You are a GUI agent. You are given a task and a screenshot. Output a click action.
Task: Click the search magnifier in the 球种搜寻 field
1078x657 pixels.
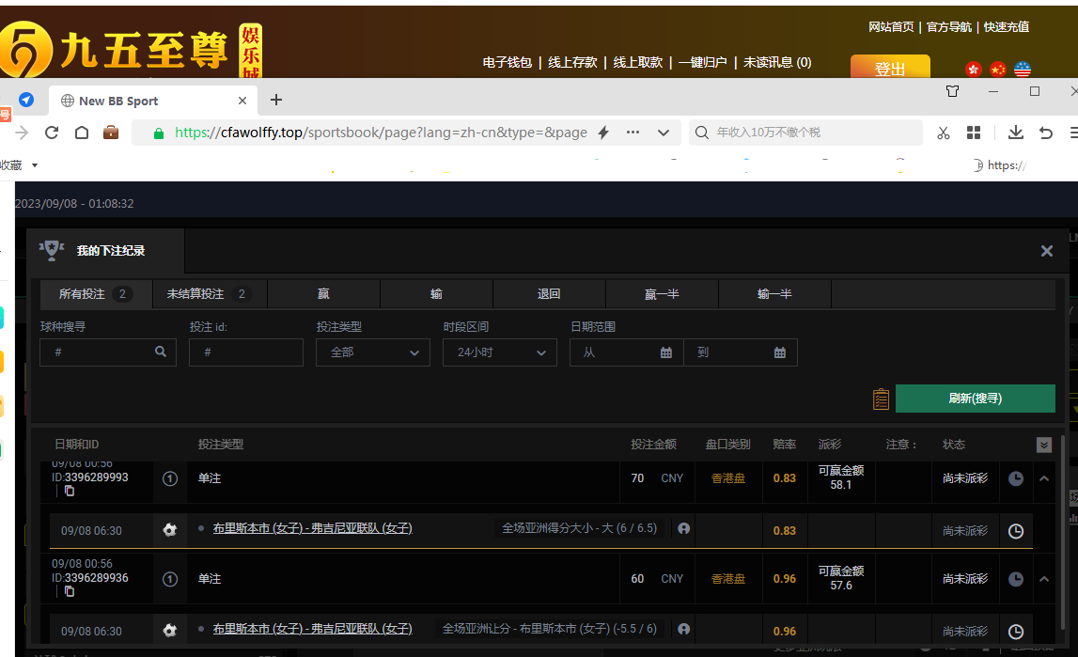161,352
